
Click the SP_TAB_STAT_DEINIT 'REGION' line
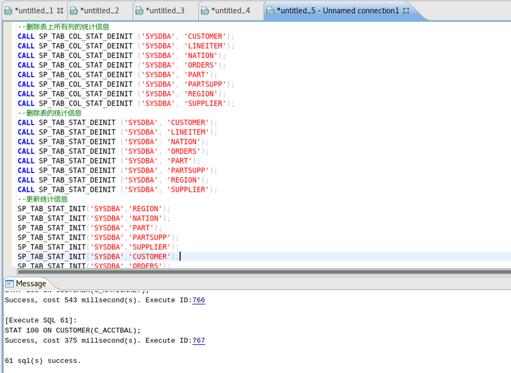113,181
